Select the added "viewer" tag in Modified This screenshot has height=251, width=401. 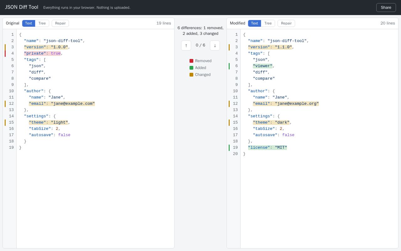263,66
